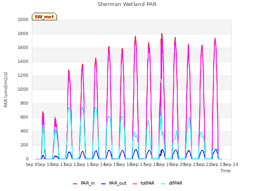This screenshot has height=191, width=255.
Task: Click the 1800 y-axis tick label
Action: (23, 33)
